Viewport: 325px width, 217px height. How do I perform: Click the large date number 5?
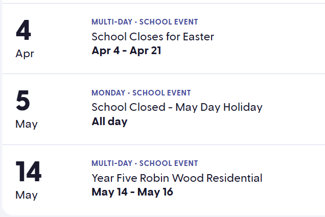pos(23,101)
